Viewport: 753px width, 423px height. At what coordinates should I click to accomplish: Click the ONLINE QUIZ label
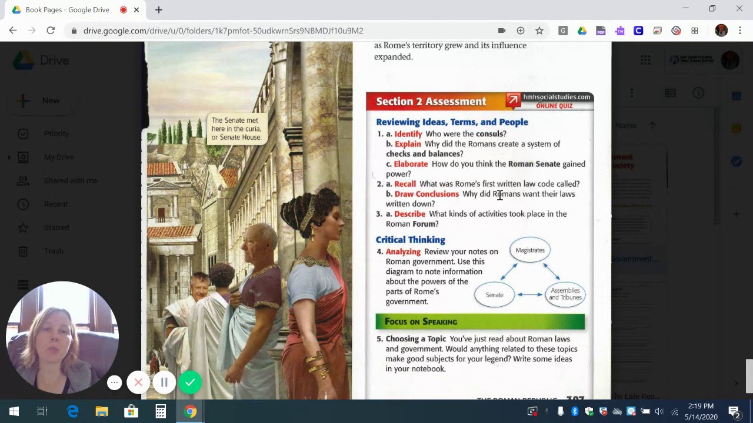point(554,106)
